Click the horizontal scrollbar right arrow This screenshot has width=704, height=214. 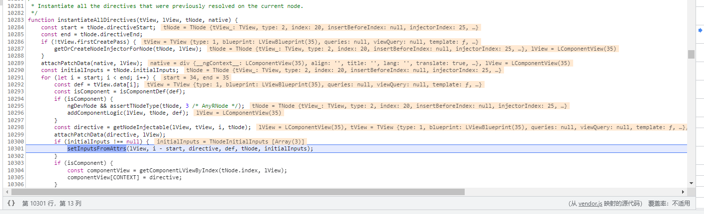coord(684,191)
